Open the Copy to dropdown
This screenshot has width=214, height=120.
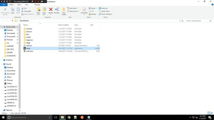click(44, 14)
